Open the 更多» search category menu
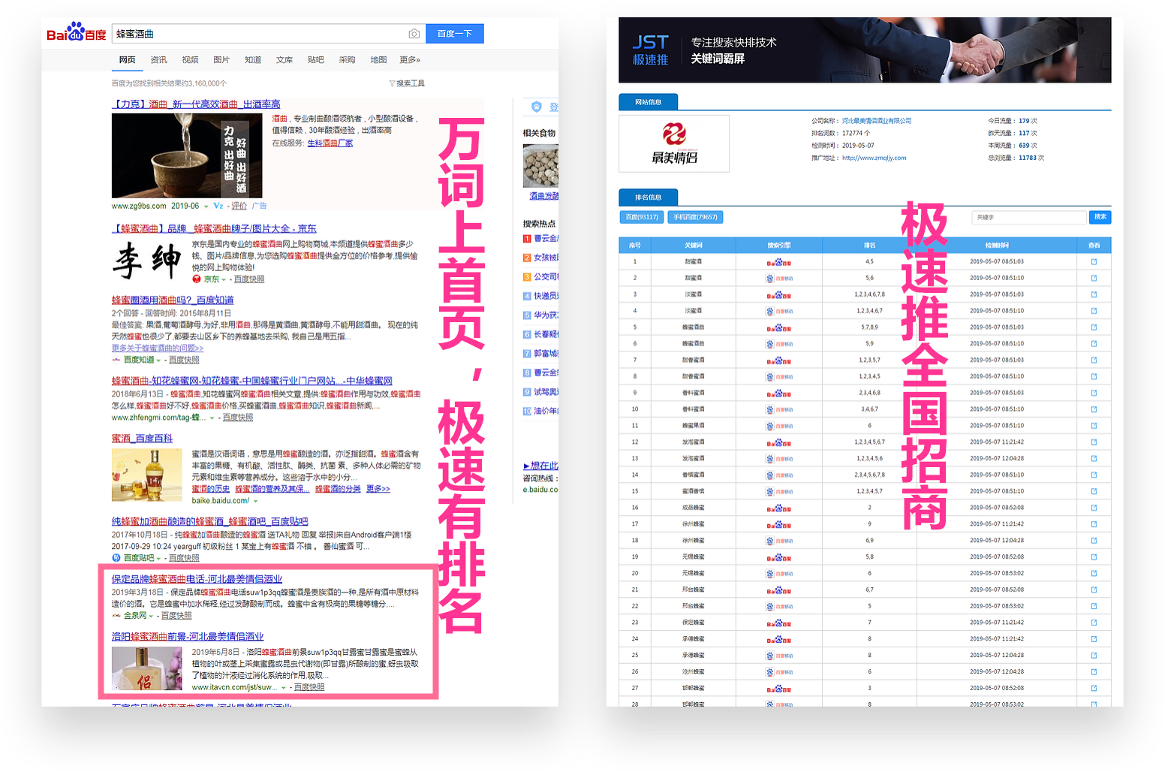This screenshot has height=772, width=1165. pyautogui.click(x=410, y=60)
